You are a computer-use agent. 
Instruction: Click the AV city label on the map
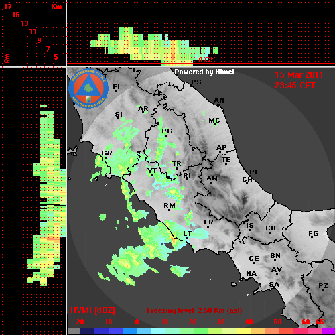pos(277,270)
